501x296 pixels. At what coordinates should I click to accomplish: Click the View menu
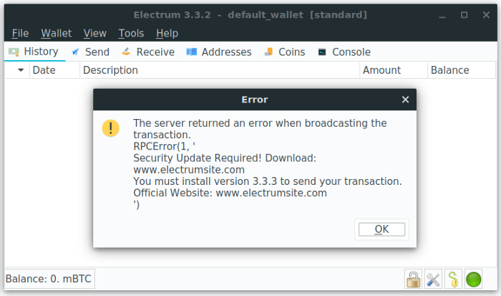point(94,33)
